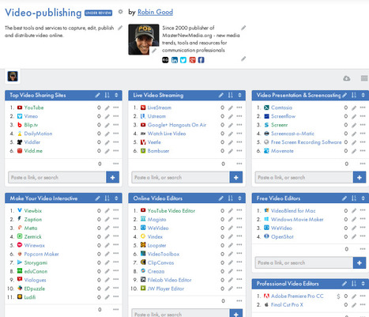Collapse the Free Video Editors panel arrows
This screenshot has width=369, height=317.
tap(363, 198)
